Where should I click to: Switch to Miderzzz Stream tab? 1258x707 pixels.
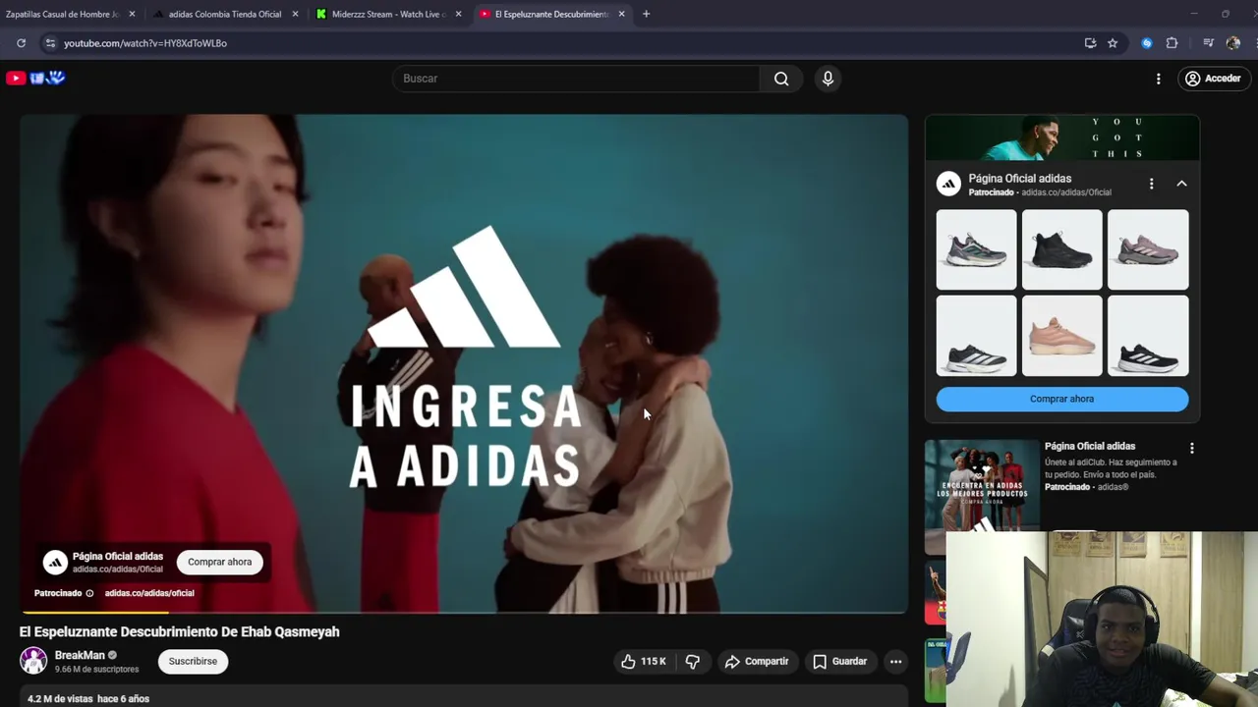point(388,15)
